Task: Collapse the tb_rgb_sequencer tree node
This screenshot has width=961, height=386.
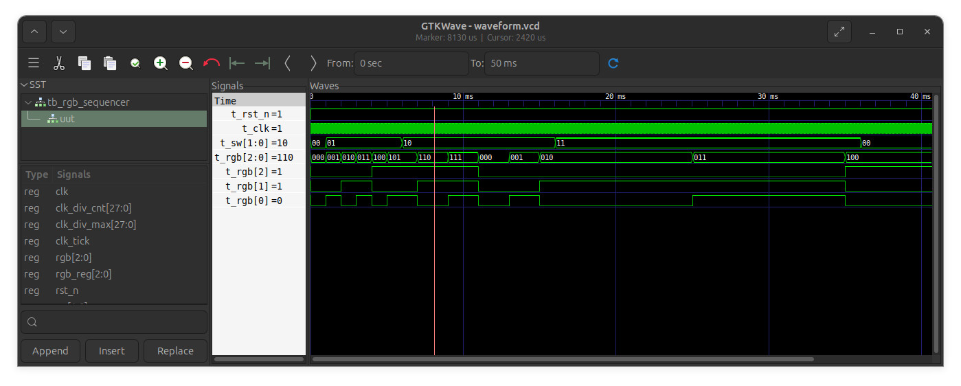Action: pyautogui.click(x=27, y=102)
